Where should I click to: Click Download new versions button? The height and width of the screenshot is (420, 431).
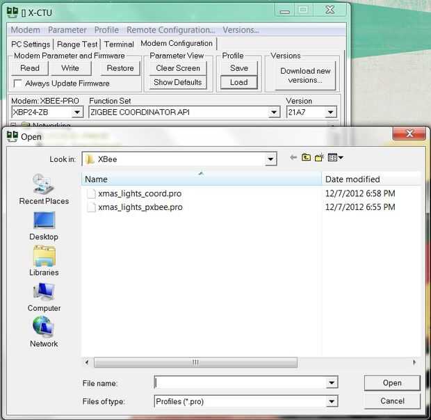click(305, 76)
